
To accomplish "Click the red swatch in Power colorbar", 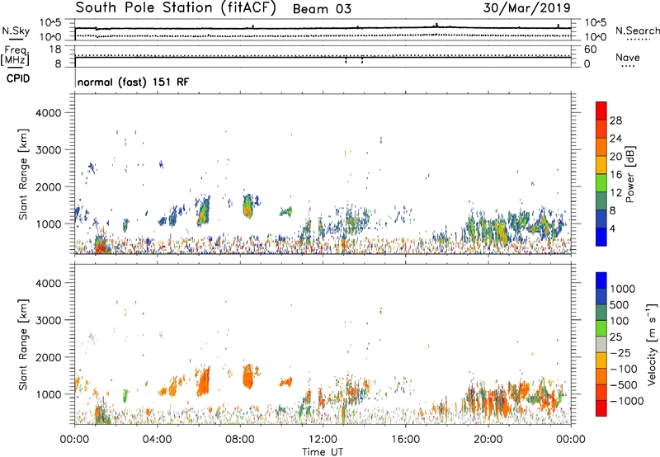I will click(601, 111).
